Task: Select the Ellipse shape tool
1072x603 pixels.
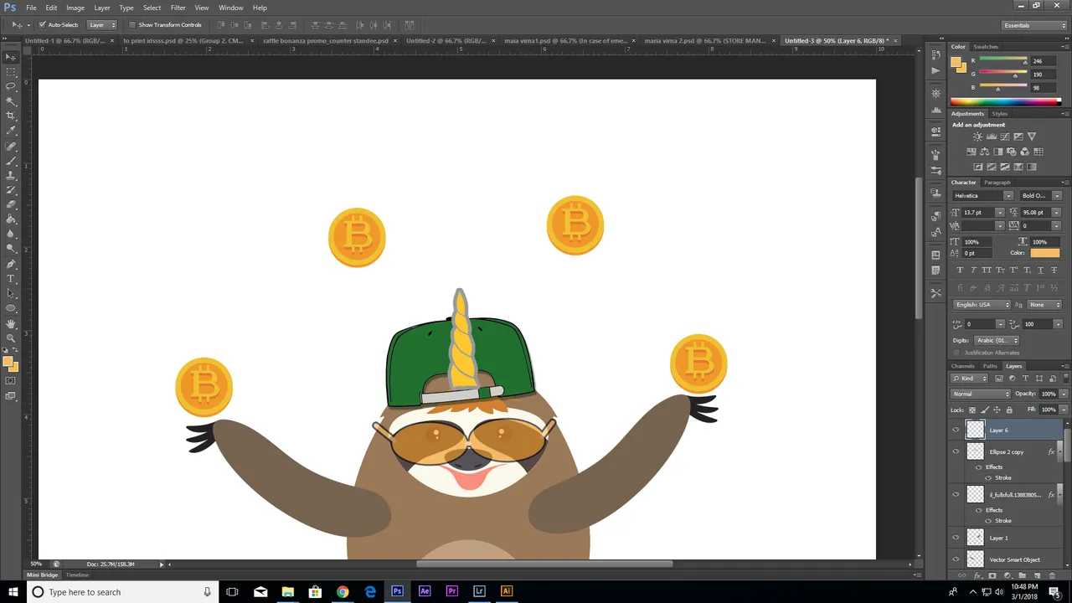Action: (11, 308)
